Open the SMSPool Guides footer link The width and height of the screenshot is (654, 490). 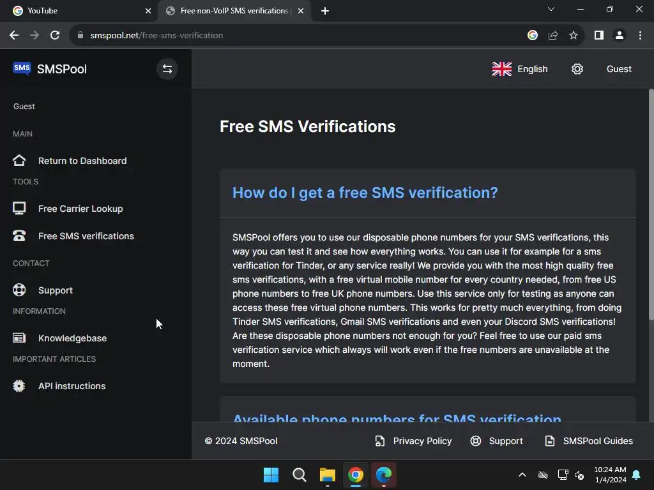point(598,441)
